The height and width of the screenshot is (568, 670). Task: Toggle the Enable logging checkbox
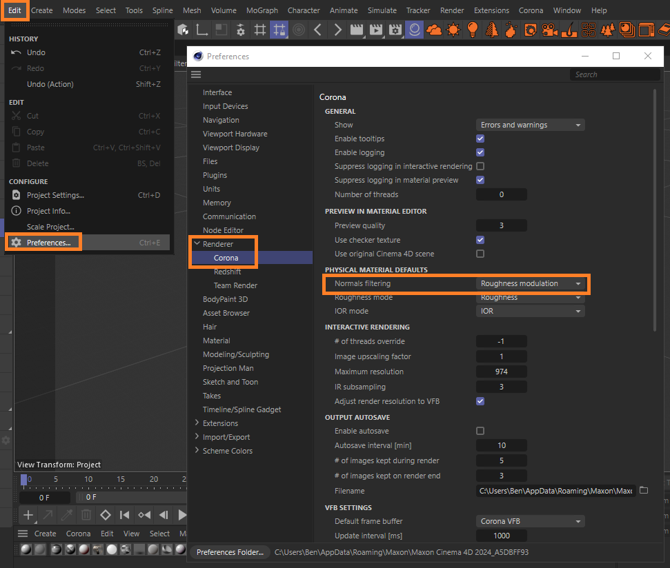point(480,152)
